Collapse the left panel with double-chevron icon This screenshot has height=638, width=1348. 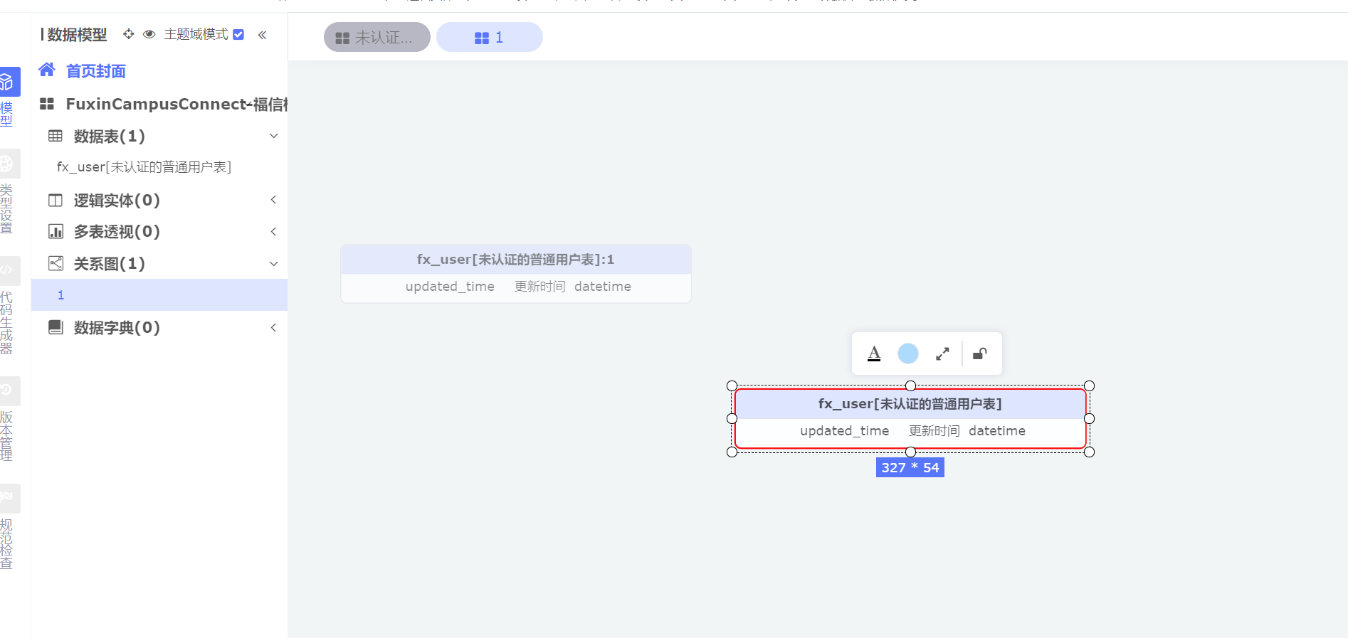262,34
